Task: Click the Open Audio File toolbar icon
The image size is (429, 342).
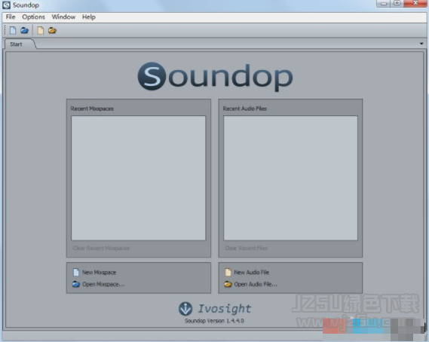Action: click(52, 30)
